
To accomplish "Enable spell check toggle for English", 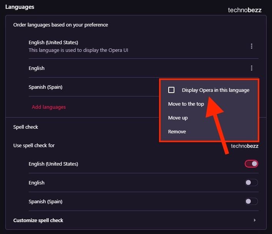I will pyautogui.click(x=251, y=183).
